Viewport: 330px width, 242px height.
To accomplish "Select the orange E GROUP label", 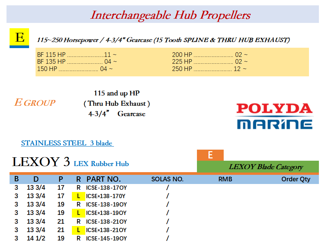I will (x=35, y=103).
